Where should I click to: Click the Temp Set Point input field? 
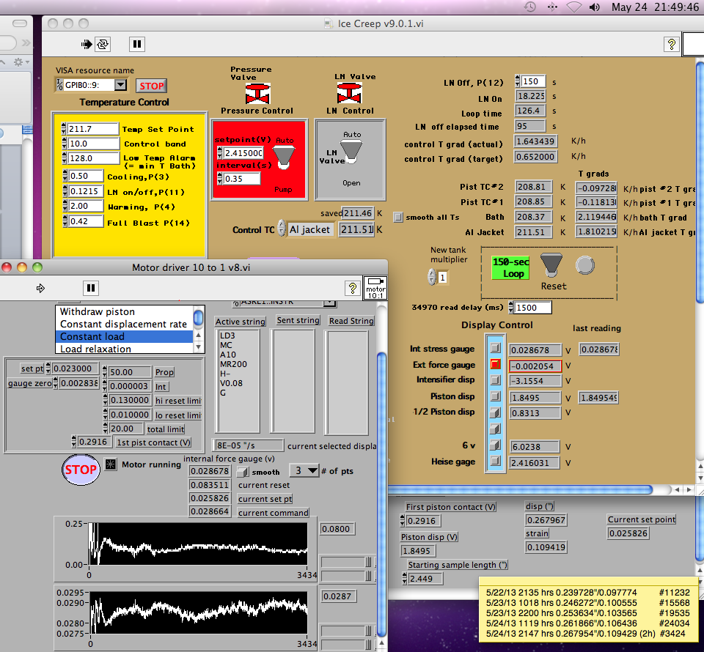pos(92,129)
